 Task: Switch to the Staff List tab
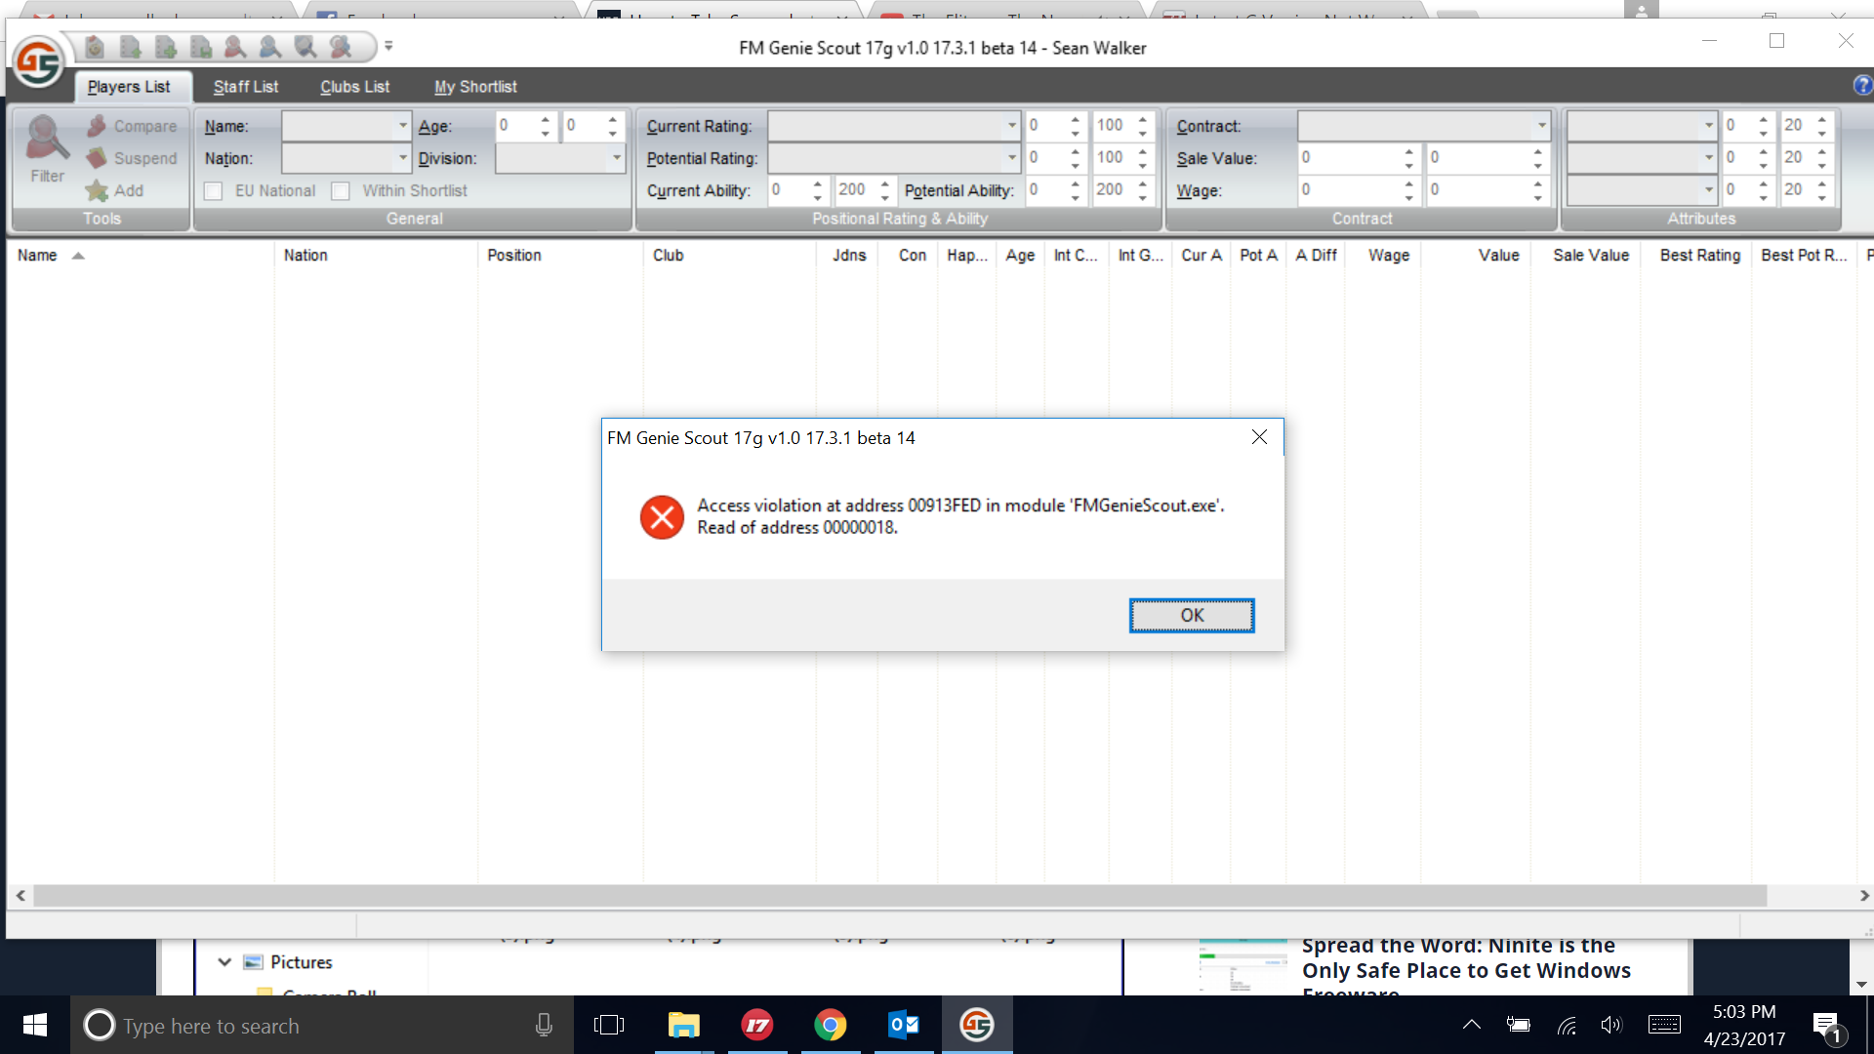[x=245, y=87]
